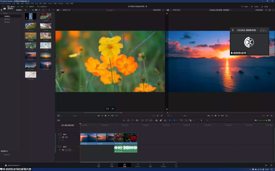The height and width of the screenshot is (171, 275).
Task: Click media pool search magnifier icon
Action: click(x=43, y=10)
